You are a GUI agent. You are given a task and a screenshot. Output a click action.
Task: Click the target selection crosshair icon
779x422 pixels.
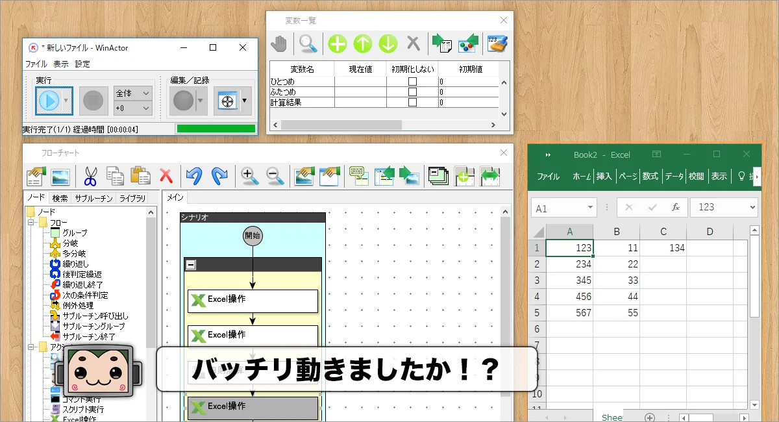coord(228,101)
